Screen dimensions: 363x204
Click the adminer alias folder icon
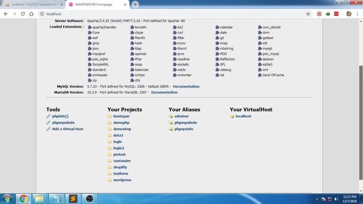tap(171, 116)
